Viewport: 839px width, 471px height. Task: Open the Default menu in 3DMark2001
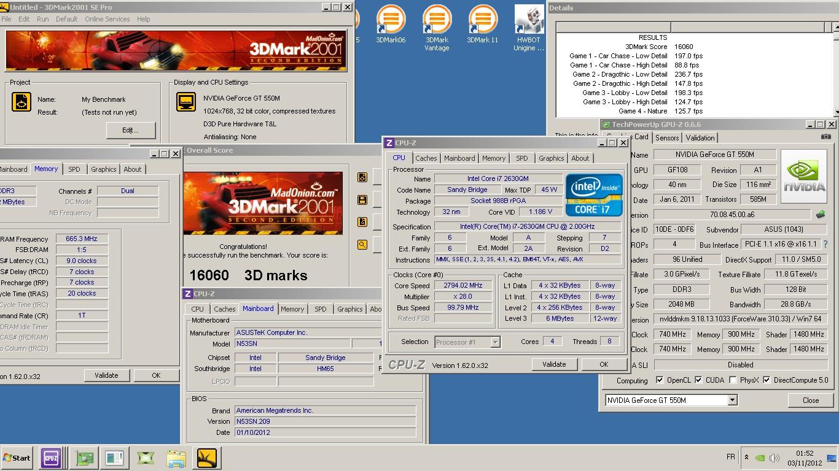[66, 19]
